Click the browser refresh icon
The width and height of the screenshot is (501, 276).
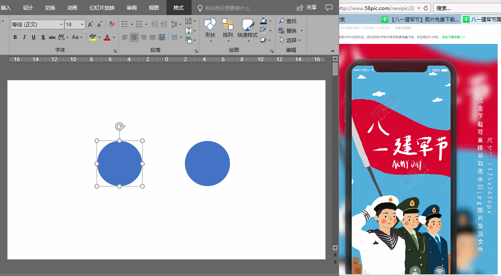(426, 8)
